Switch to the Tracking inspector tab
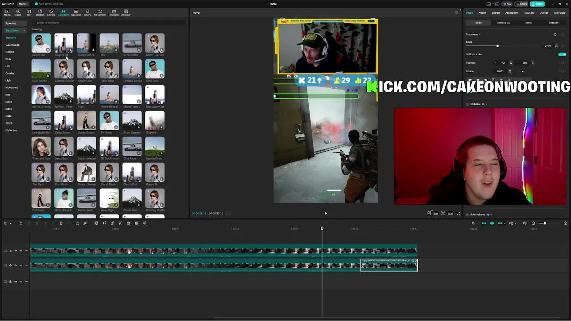Image resolution: width=571 pixels, height=321 pixels. [x=529, y=12]
